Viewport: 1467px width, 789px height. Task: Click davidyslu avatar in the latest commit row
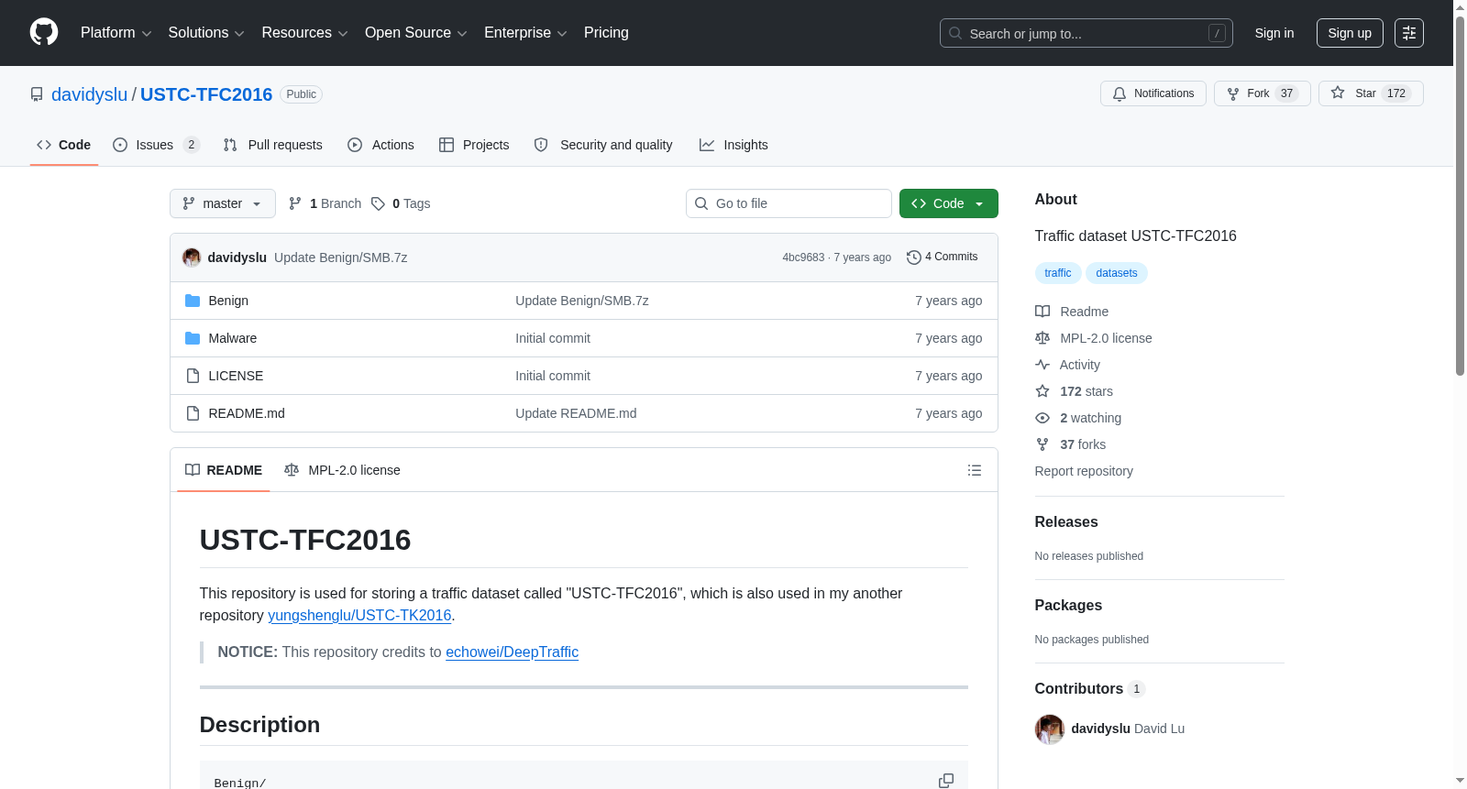(192, 258)
